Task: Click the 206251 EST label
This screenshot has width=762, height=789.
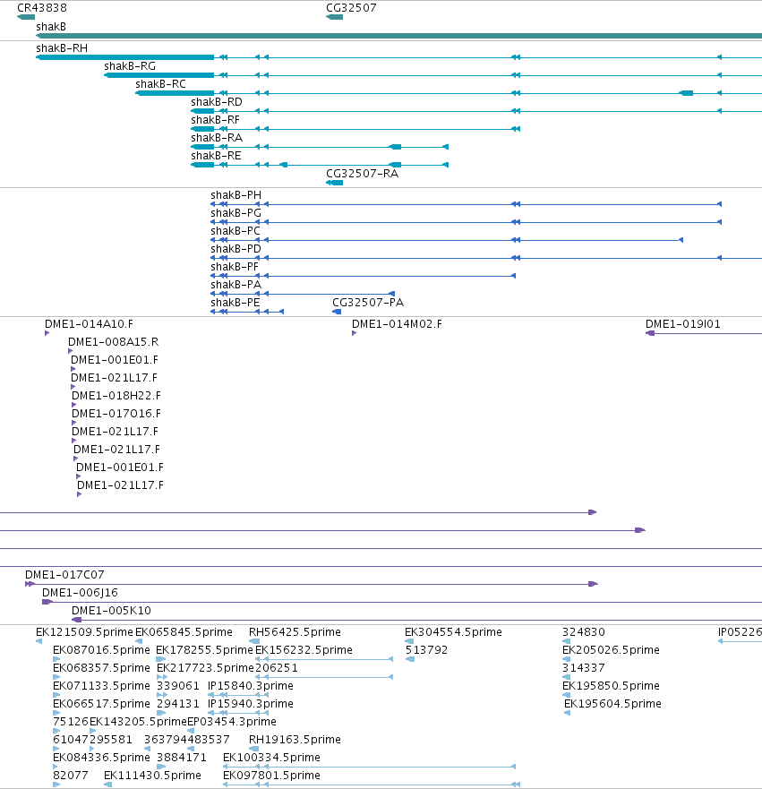Action: (277, 668)
